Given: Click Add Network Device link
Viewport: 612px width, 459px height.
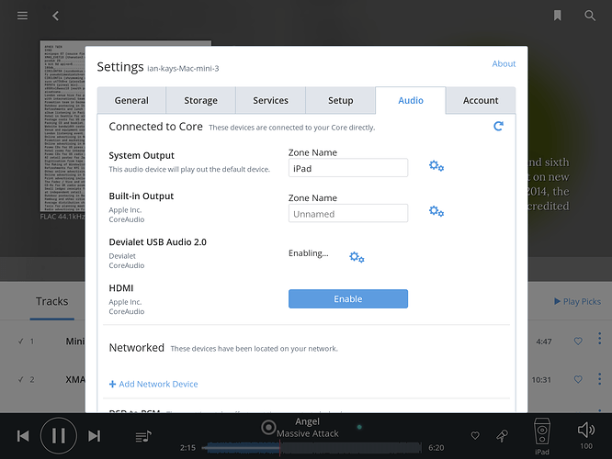Looking at the screenshot, I should click(x=153, y=384).
